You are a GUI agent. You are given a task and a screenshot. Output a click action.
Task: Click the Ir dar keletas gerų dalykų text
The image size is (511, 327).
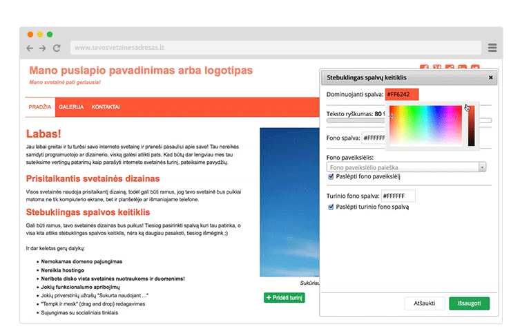[x=55, y=248]
